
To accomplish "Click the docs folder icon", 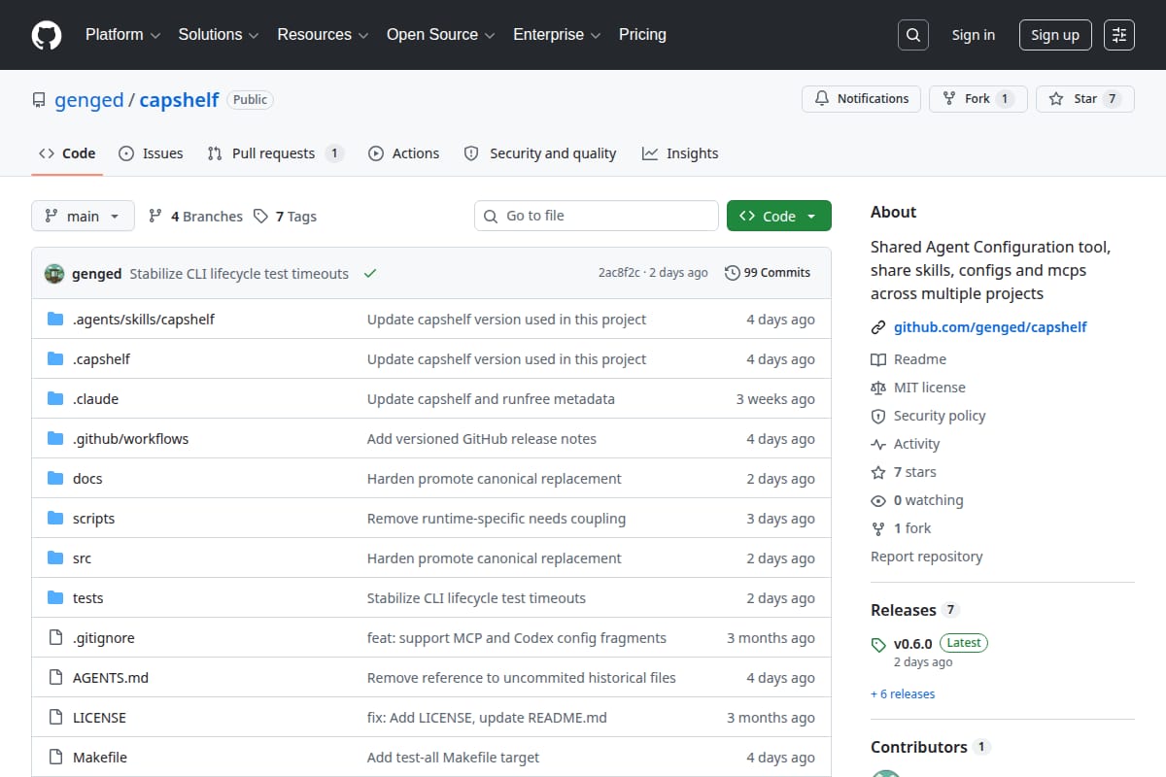I will pyautogui.click(x=55, y=478).
